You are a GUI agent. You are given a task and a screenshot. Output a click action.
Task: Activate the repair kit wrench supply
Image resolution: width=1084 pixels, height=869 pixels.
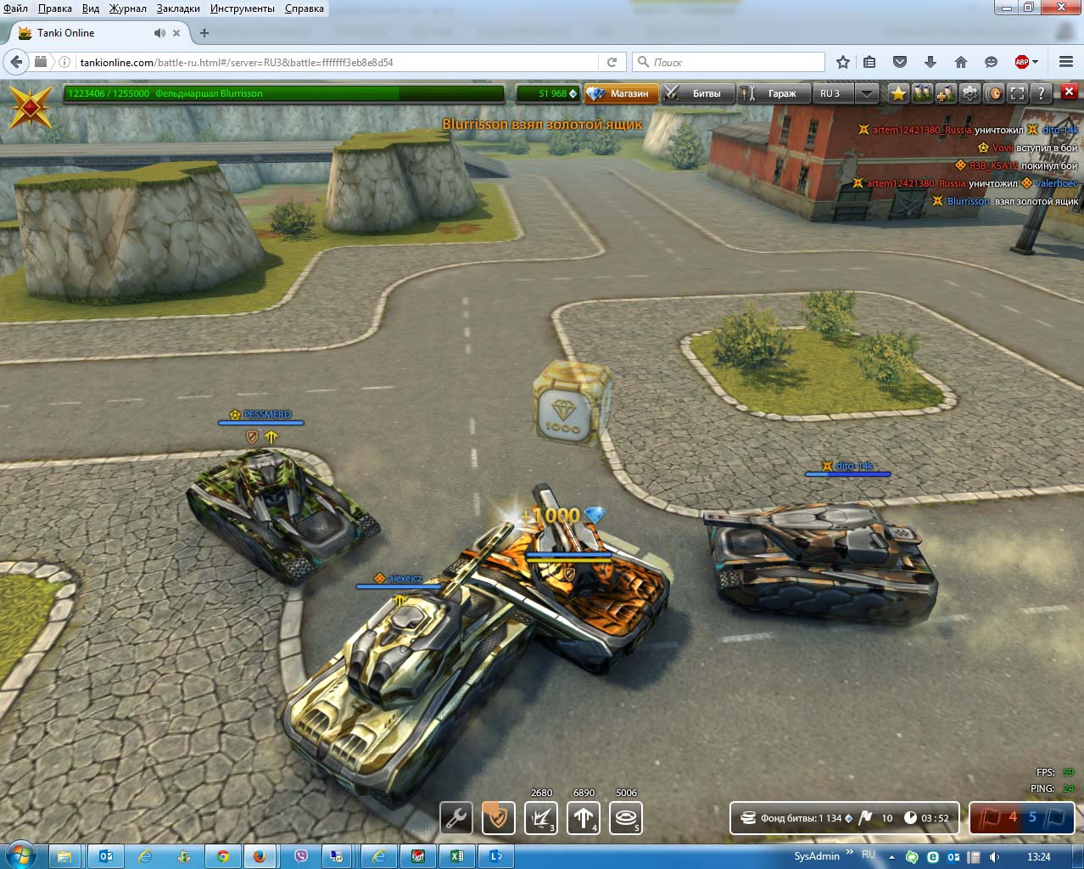pos(456,818)
